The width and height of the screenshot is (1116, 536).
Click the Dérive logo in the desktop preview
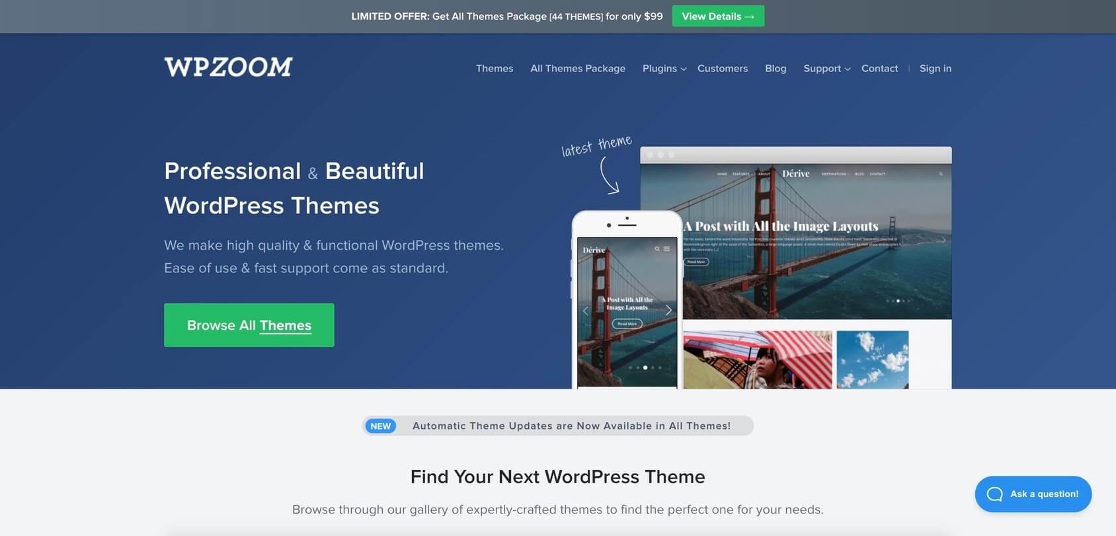(795, 173)
